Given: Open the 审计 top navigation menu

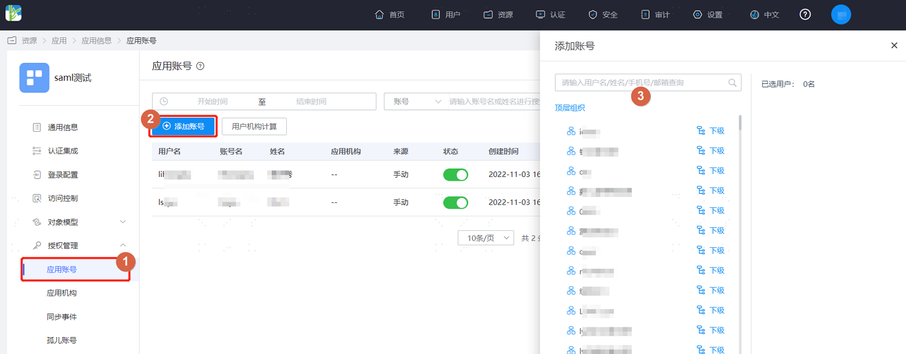Looking at the screenshot, I should (x=655, y=14).
